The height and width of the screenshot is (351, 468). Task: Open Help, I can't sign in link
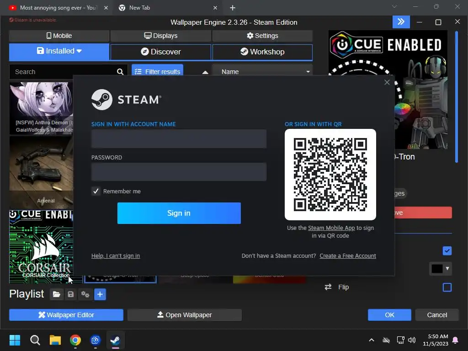[116, 256]
